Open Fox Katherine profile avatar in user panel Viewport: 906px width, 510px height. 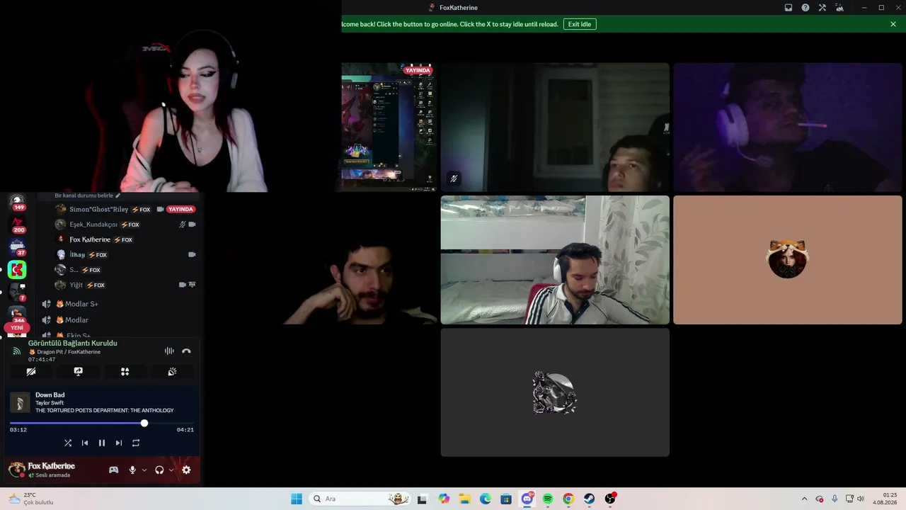click(x=16, y=470)
